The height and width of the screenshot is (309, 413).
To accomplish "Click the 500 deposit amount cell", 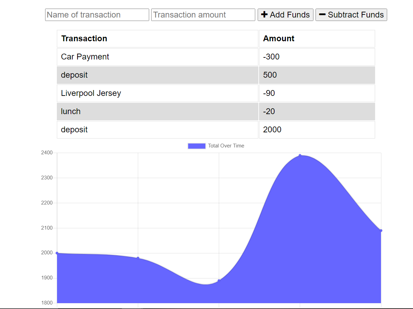I will (270, 75).
